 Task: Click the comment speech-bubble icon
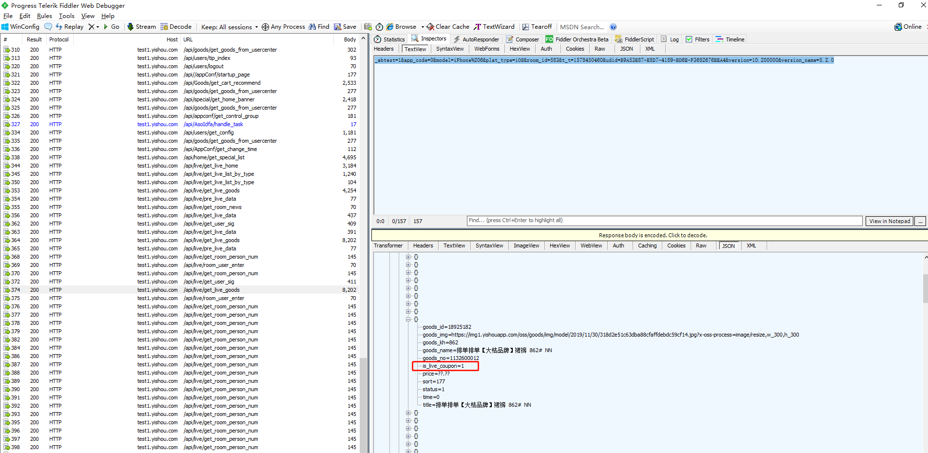[48, 27]
